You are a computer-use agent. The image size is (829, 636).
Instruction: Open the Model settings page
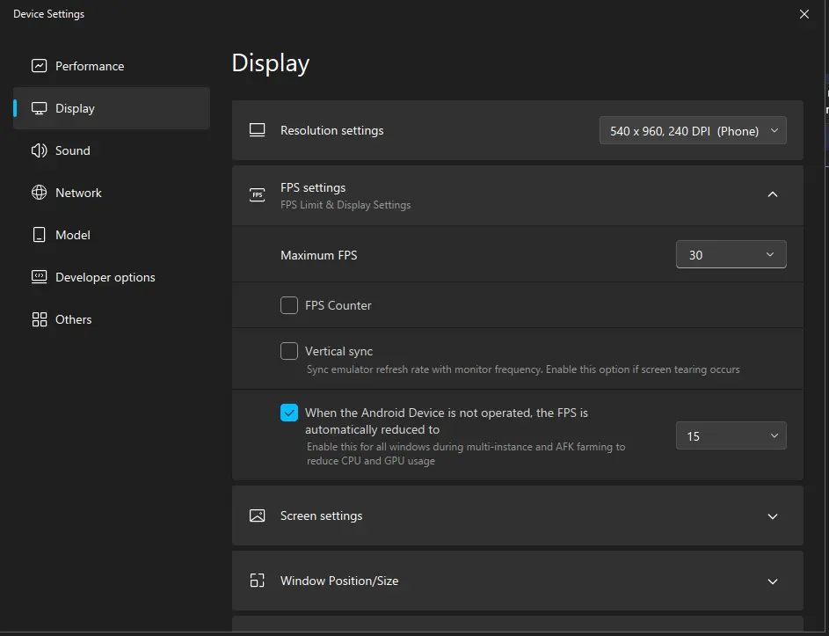[x=112, y=235]
